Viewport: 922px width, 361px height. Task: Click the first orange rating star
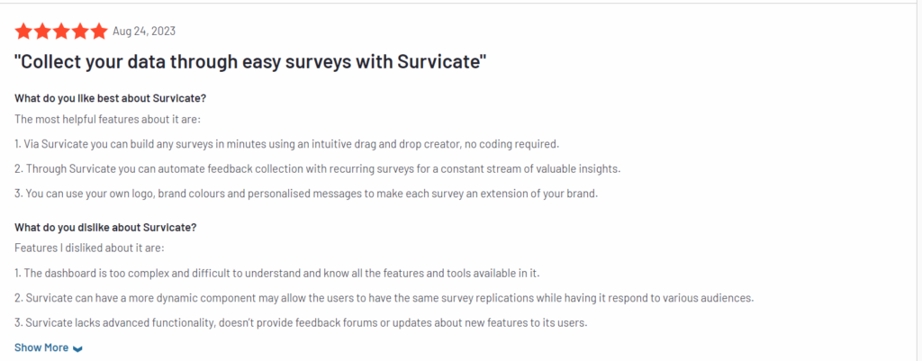[23, 32]
